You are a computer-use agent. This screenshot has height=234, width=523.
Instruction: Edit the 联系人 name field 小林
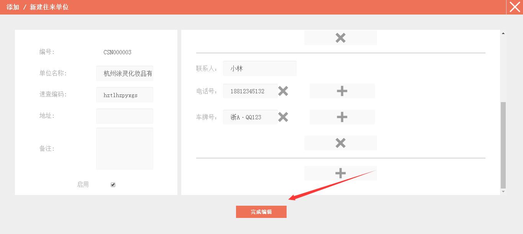pos(259,68)
